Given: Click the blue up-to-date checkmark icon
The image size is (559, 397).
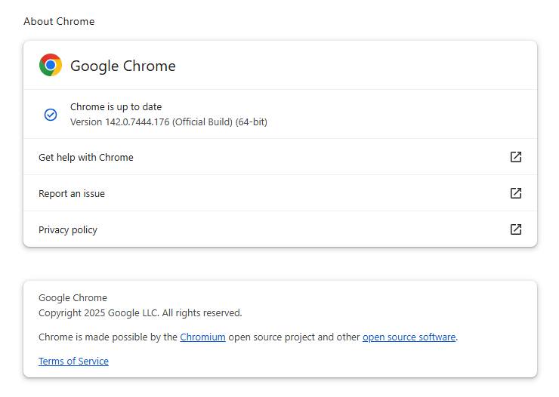Looking at the screenshot, I should pos(51,115).
